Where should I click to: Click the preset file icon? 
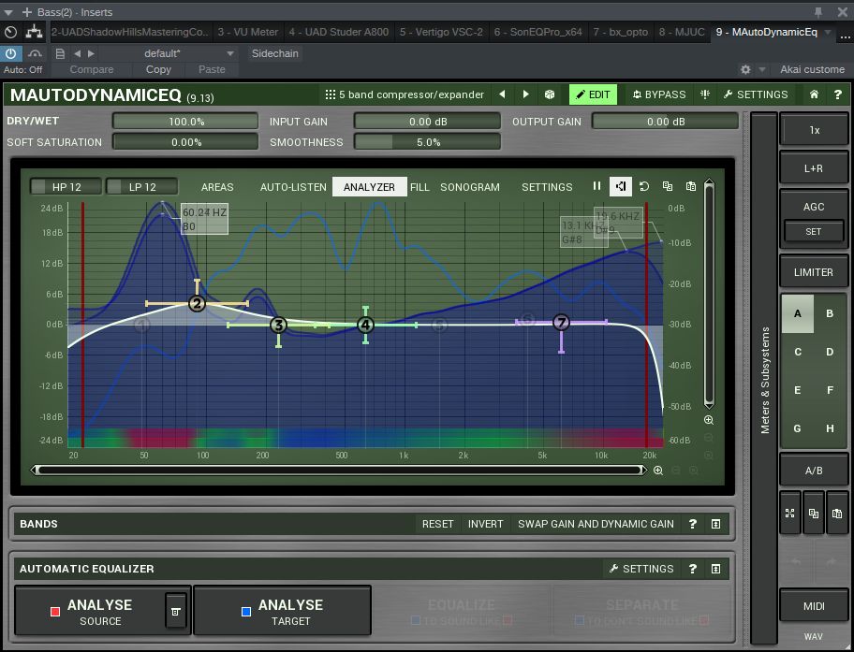tap(60, 53)
